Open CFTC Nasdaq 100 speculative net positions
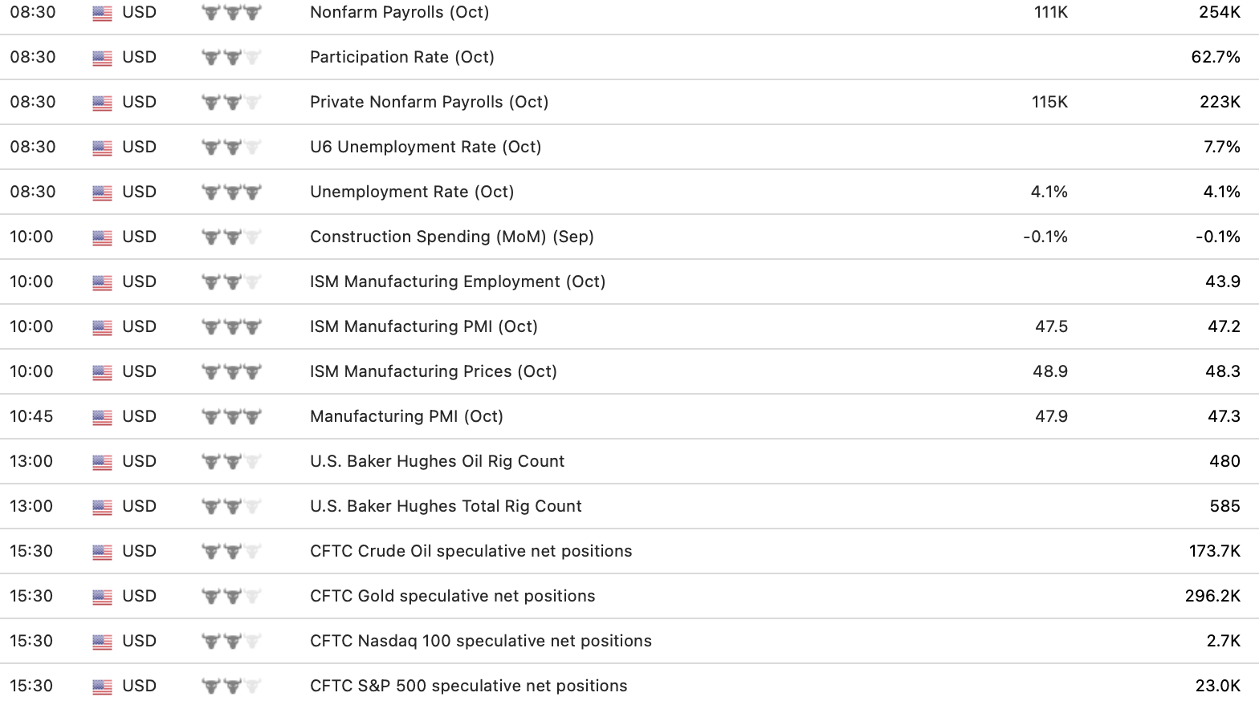Viewport: 1259px width, 717px height. [480, 642]
